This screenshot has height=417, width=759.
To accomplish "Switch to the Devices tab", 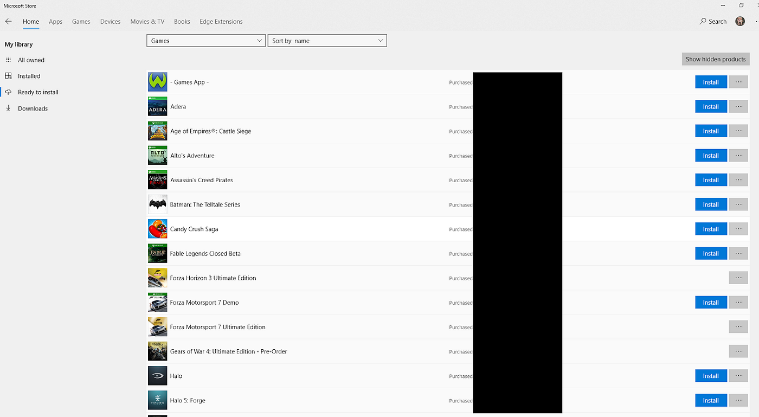I will (110, 22).
